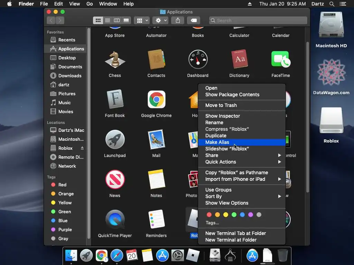Open Notification Center menu bar icon
Screen dimensions: 354x265
pos(343,4)
